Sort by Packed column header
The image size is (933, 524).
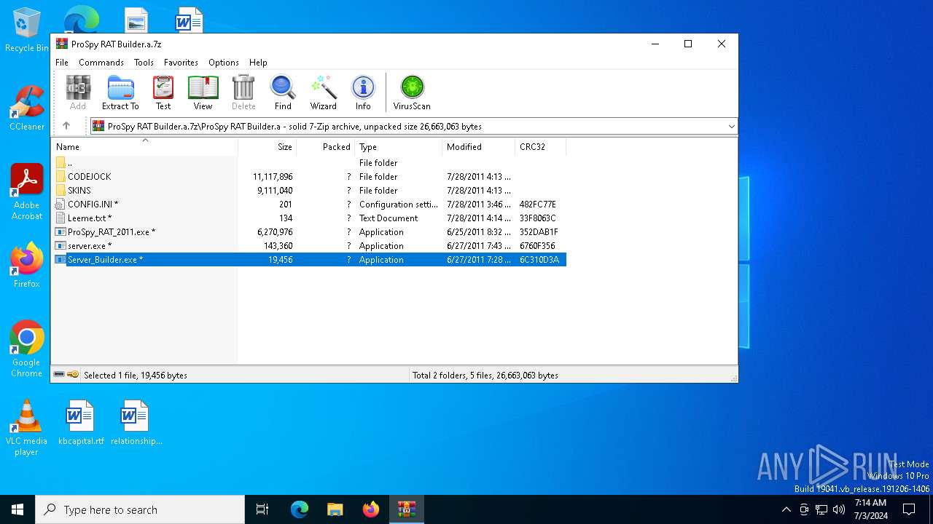tap(326, 147)
